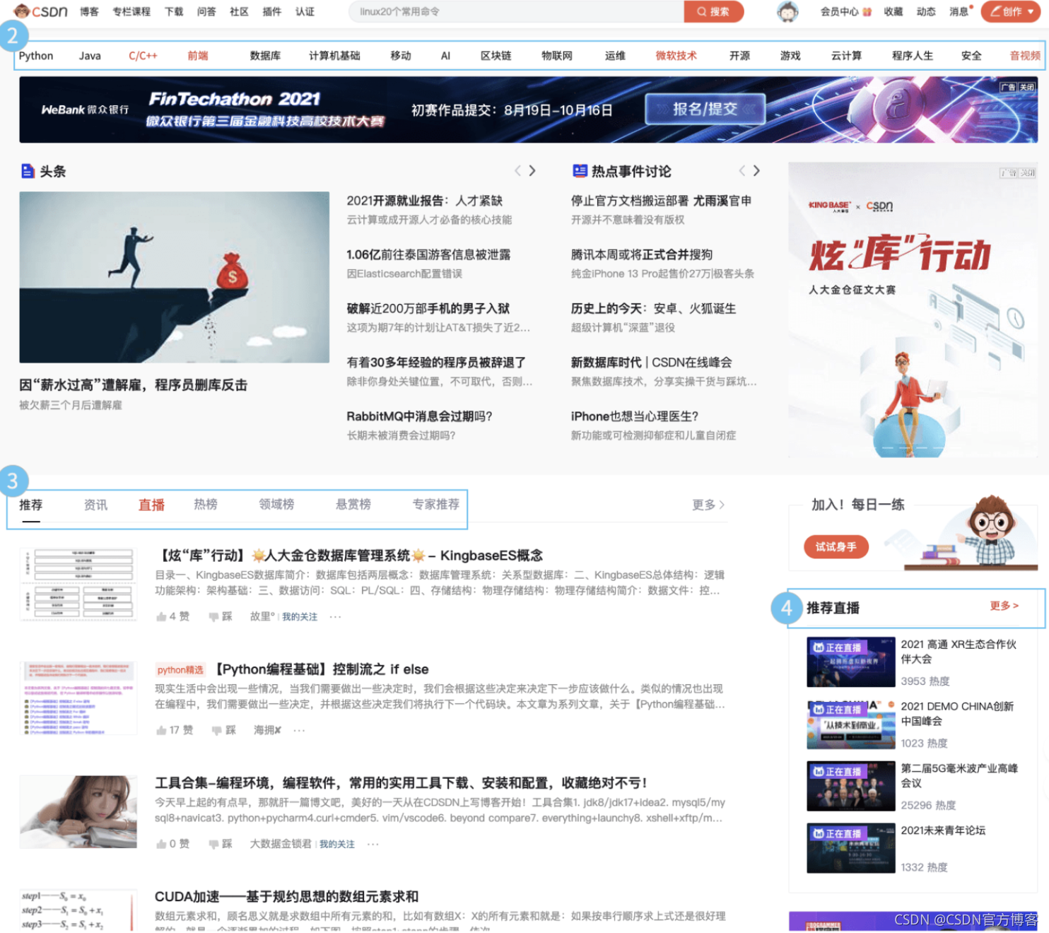Select the Java category
This screenshot has width=1049, height=933.
90,56
